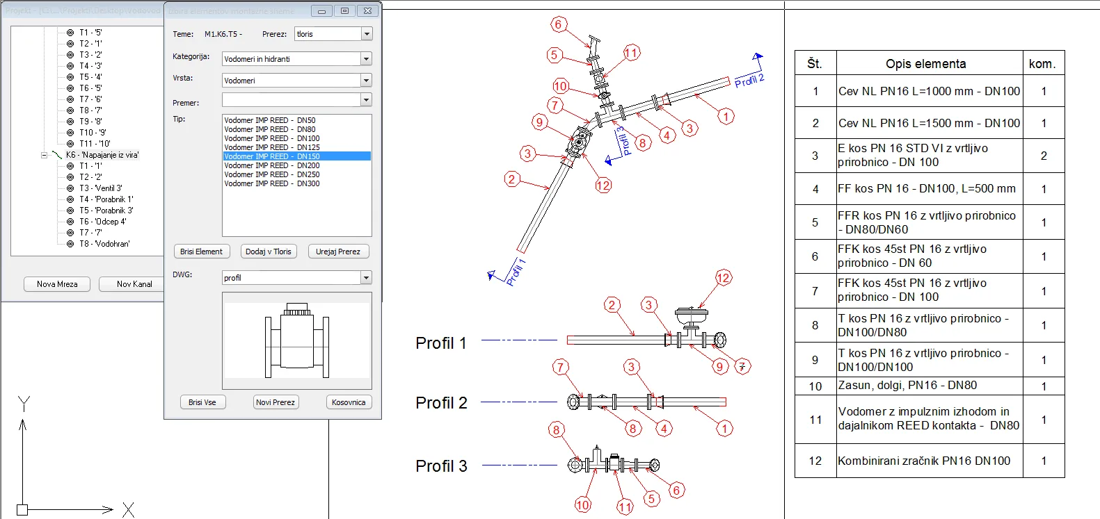Open the Kategorija dropdown
The width and height of the screenshot is (1100, 519).
367,59
